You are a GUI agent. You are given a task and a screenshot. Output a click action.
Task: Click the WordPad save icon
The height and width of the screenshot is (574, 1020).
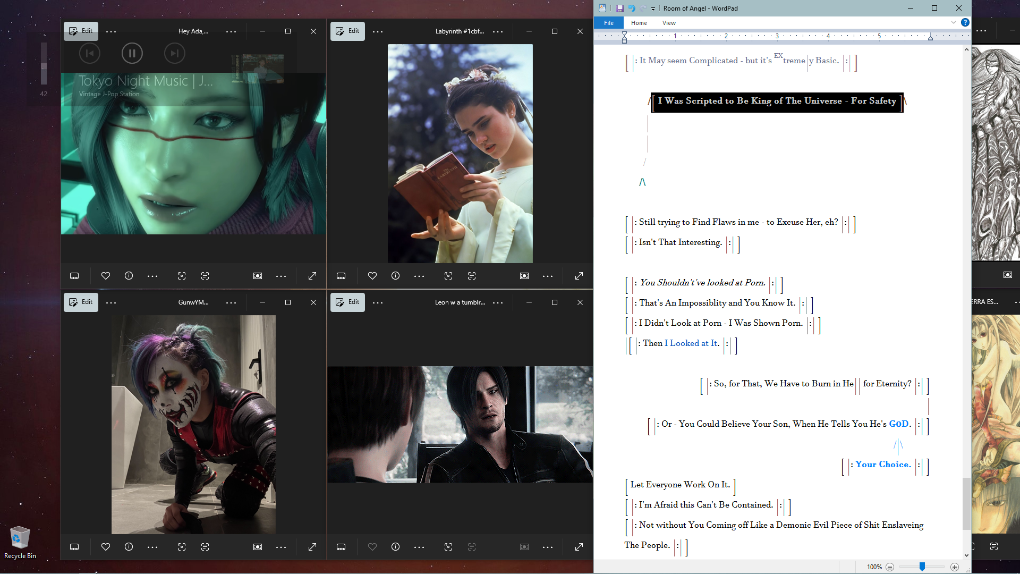click(x=619, y=9)
